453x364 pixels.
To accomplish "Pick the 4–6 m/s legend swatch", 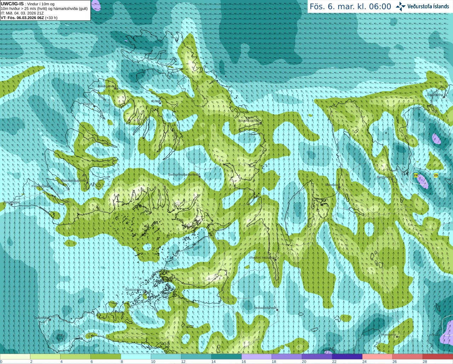I will coord(75,357).
